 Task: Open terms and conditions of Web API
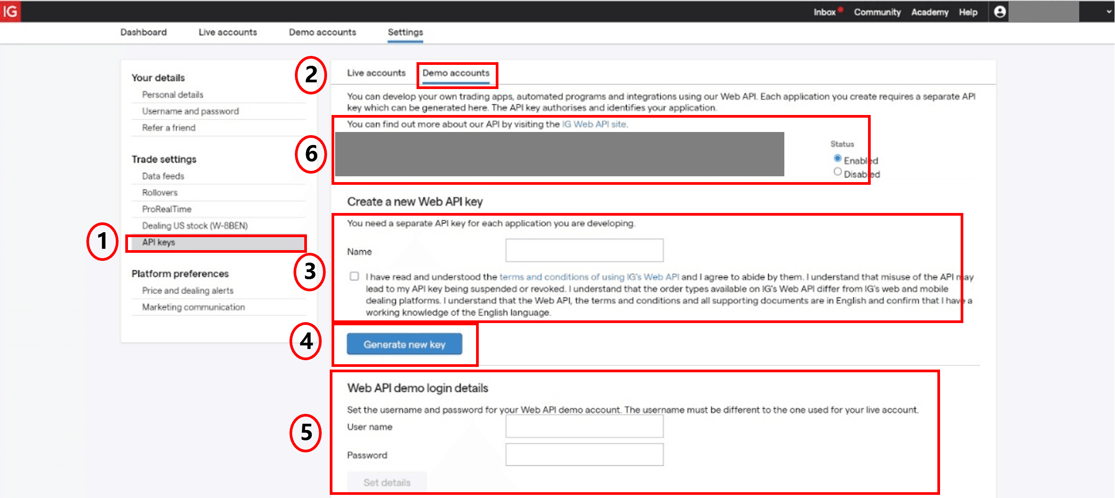[x=589, y=277]
